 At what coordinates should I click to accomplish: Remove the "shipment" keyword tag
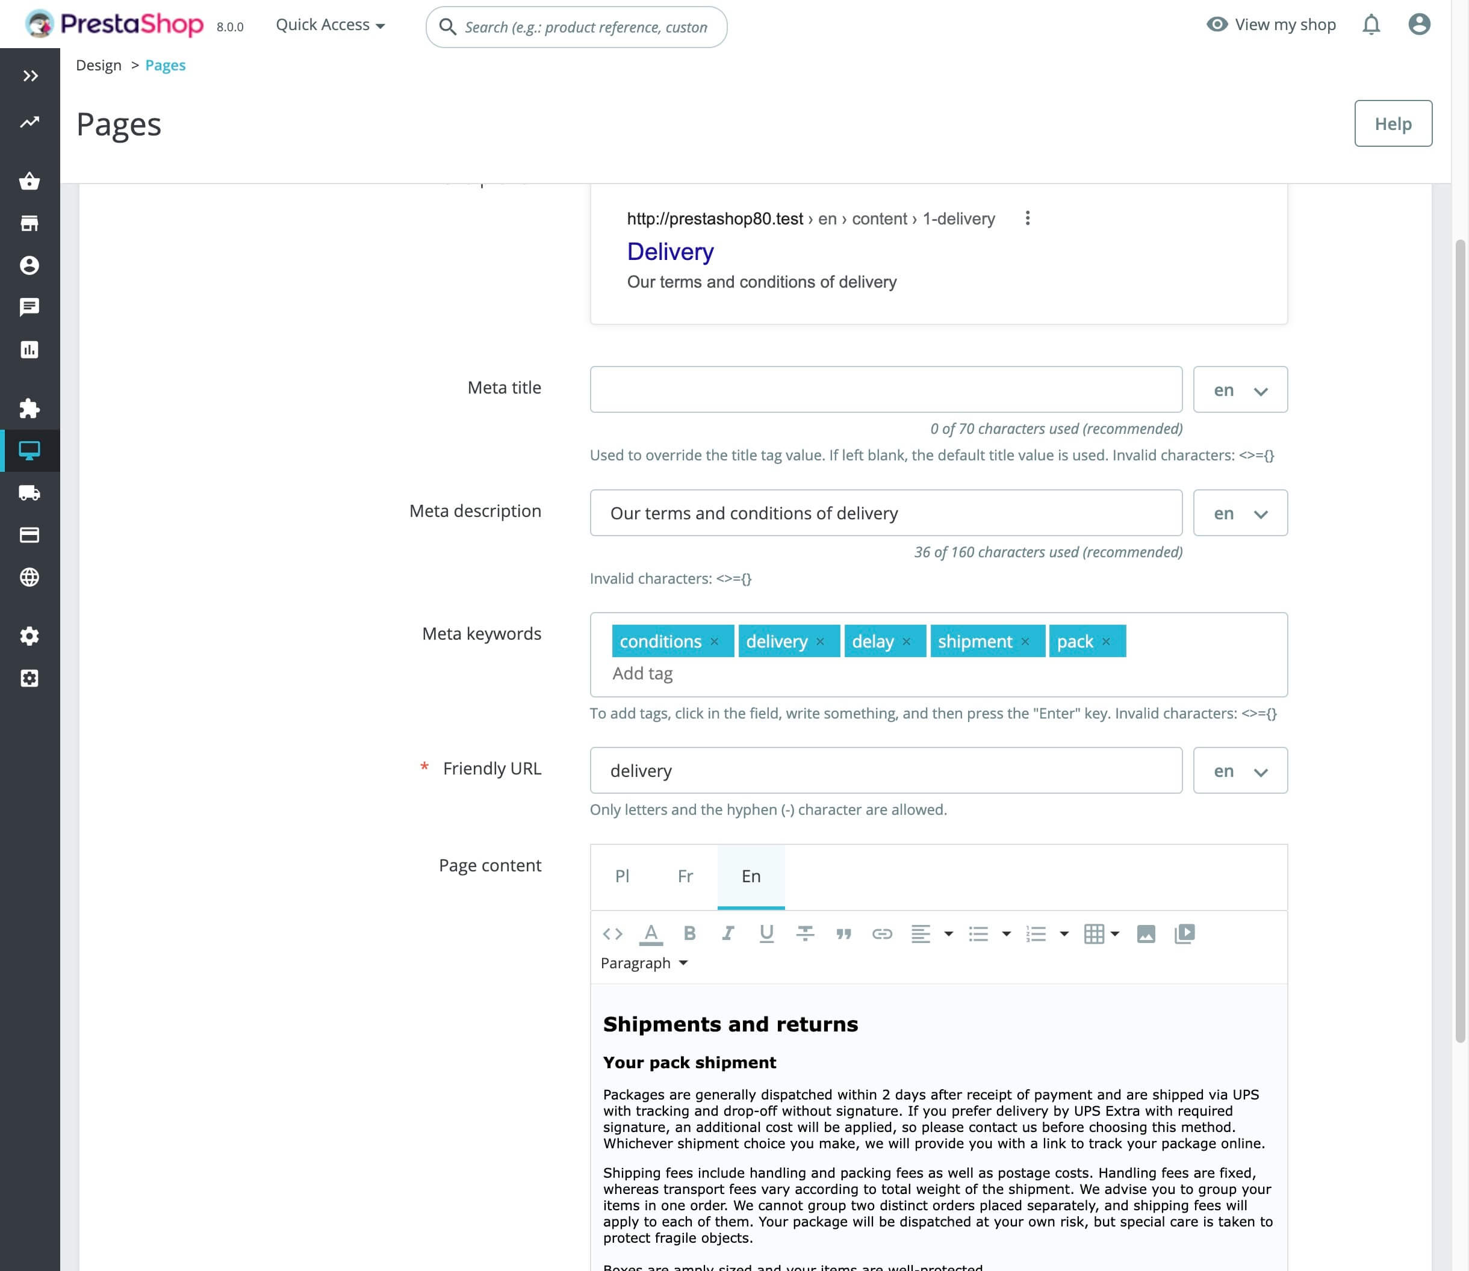(x=1025, y=641)
